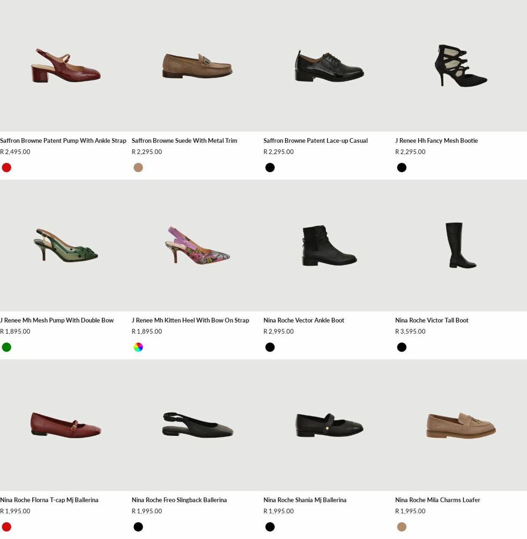Select red swatch for Patent Pump With Ankle Strap

pyautogui.click(x=6, y=168)
